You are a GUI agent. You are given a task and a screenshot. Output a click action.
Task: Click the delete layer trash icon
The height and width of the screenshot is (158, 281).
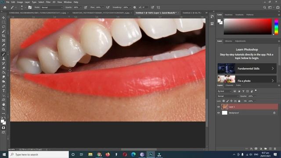coord(275,149)
